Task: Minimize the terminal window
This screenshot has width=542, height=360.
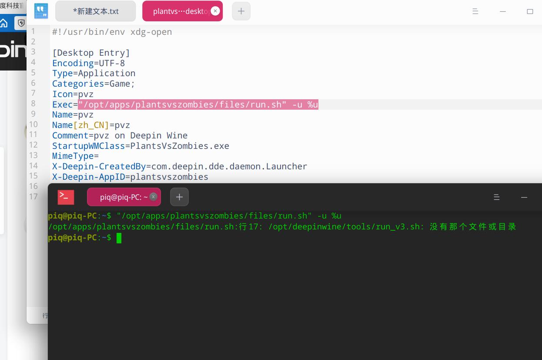Action: point(524,197)
